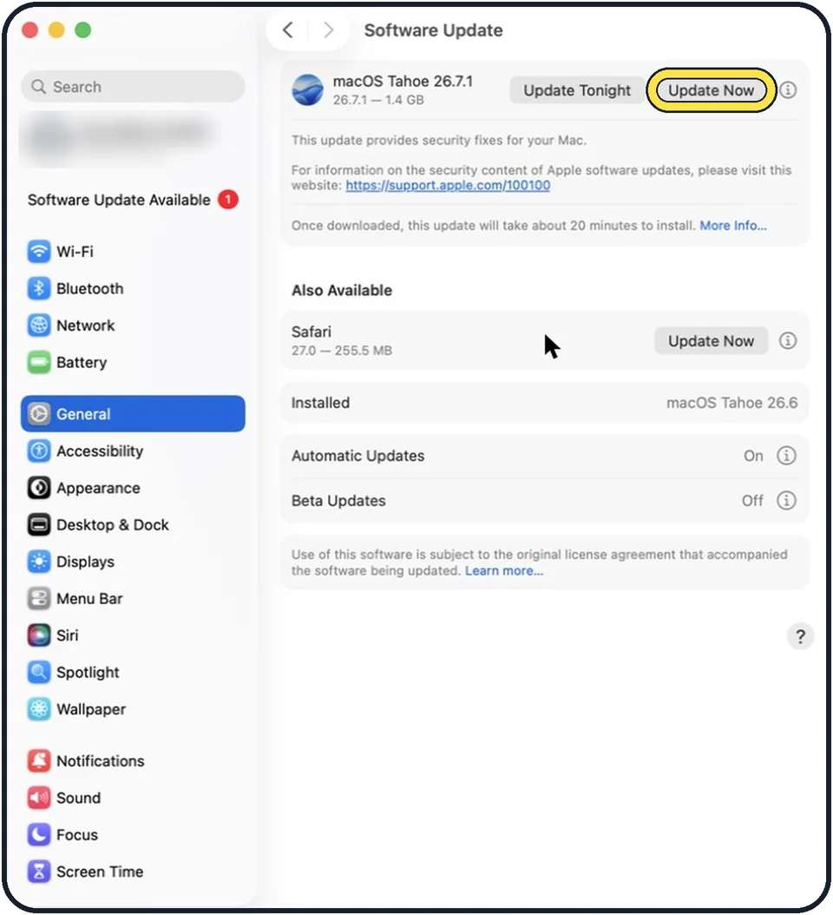Click the question mark help button
This screenshot has height=915, width=833.
point(800,636)
